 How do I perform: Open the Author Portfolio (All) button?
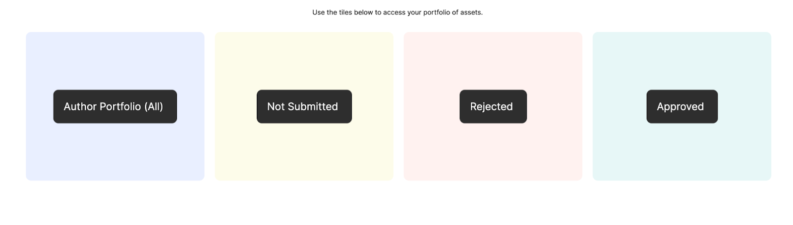click(115, 106)
